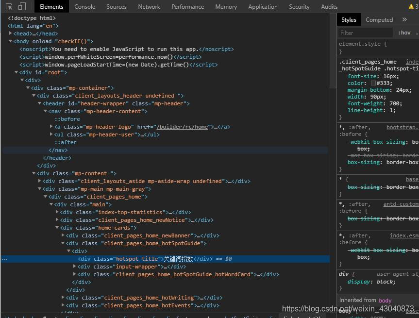Screen dimensions: 419x318
Task: Click the line-height 1 value
Action: pos(391,110)
